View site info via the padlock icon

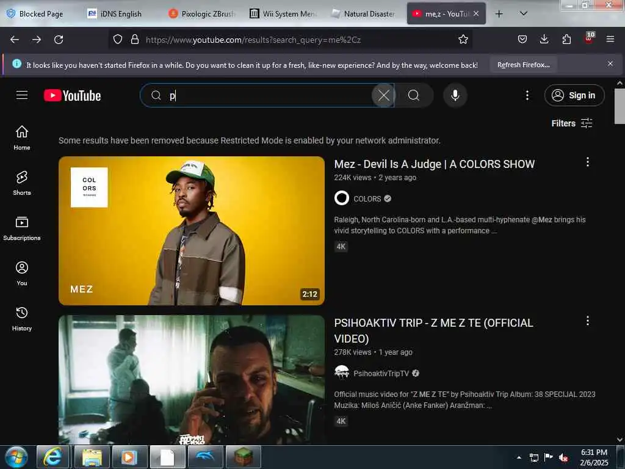click(x=135, y=39)
